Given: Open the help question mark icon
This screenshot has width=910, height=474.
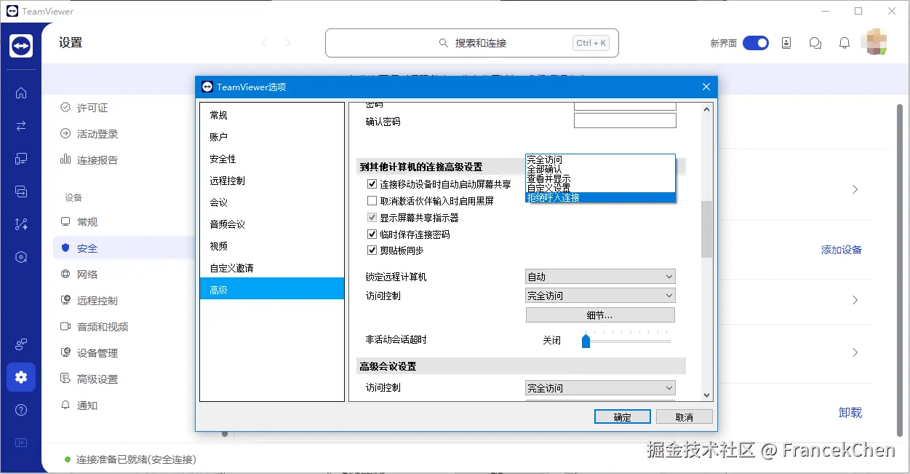Looking at the screenshot, I should (21, 410).
